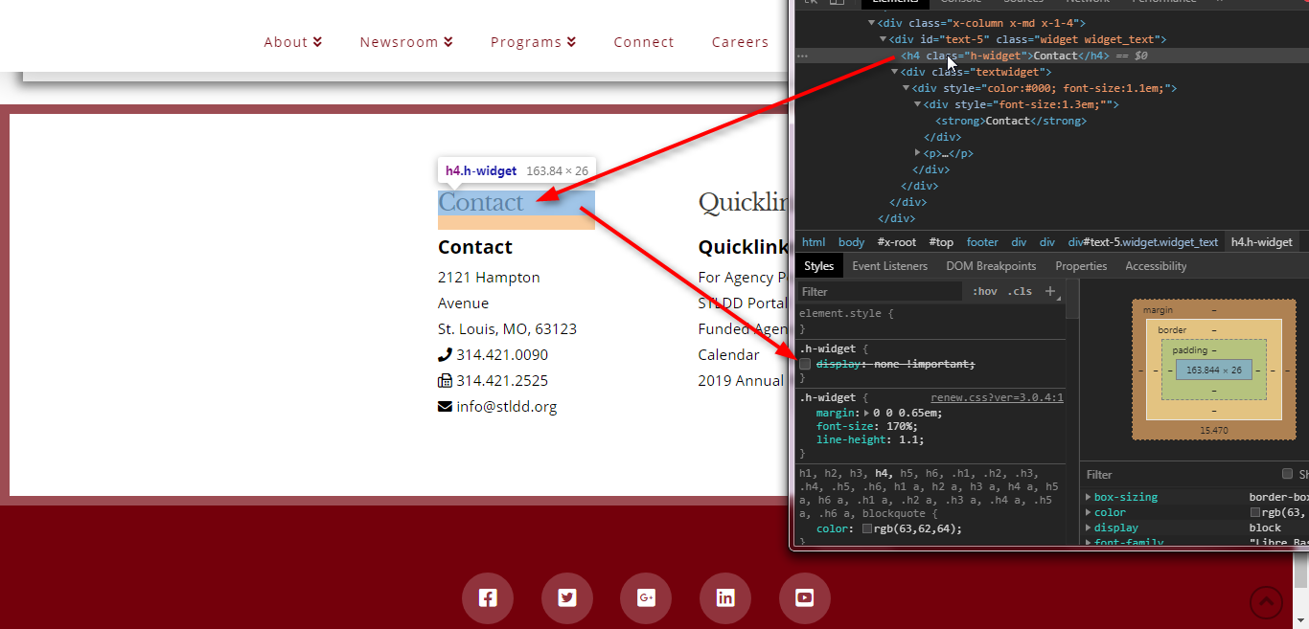This screenshot has width=1309, height=629.
Task: Open the About dropdown menu
Action: [293, 42]
